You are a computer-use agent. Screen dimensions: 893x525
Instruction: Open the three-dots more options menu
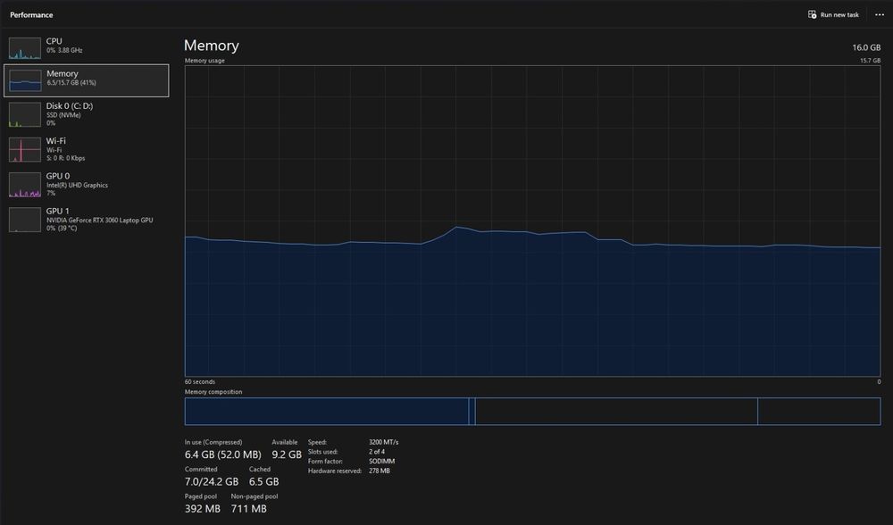(x=880, y=15)
